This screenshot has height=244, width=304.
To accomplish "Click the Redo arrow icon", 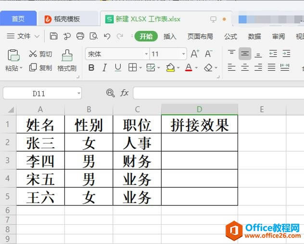I will [120, 36].
